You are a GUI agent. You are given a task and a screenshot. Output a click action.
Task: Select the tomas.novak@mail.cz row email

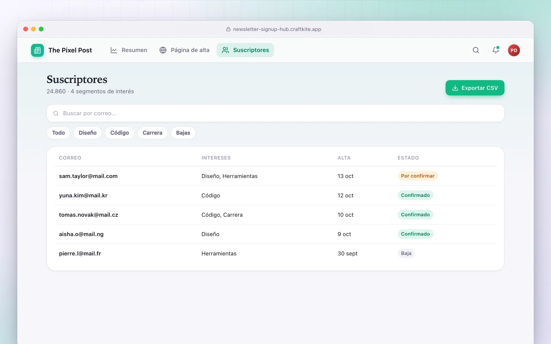point(88,215)
